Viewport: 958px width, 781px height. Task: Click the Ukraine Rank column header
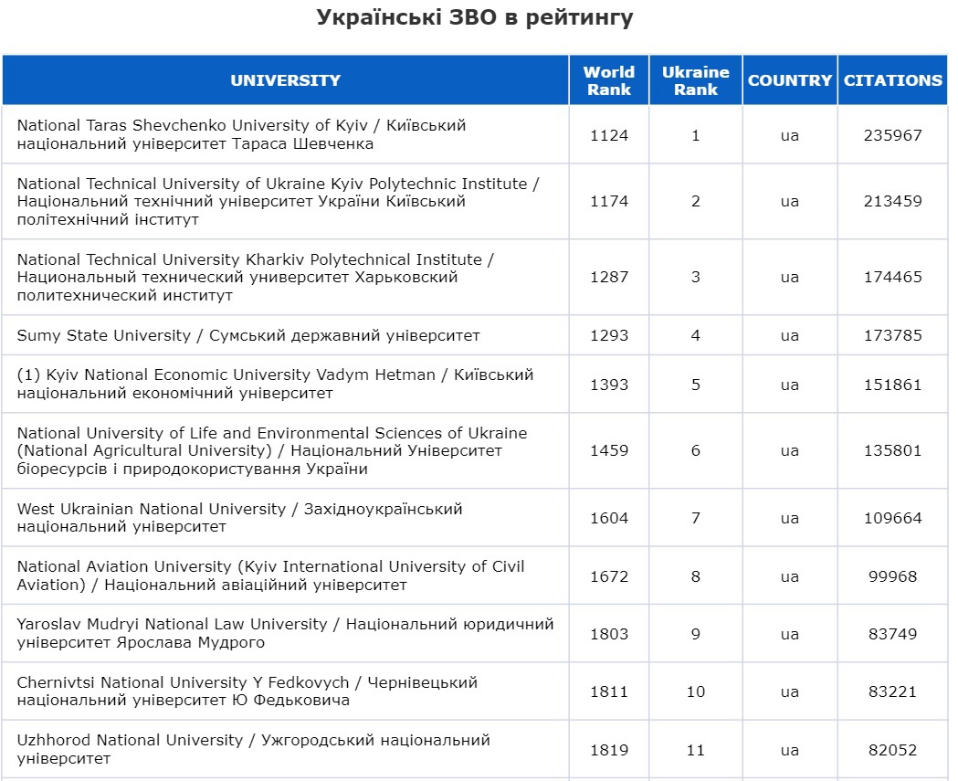696,79
